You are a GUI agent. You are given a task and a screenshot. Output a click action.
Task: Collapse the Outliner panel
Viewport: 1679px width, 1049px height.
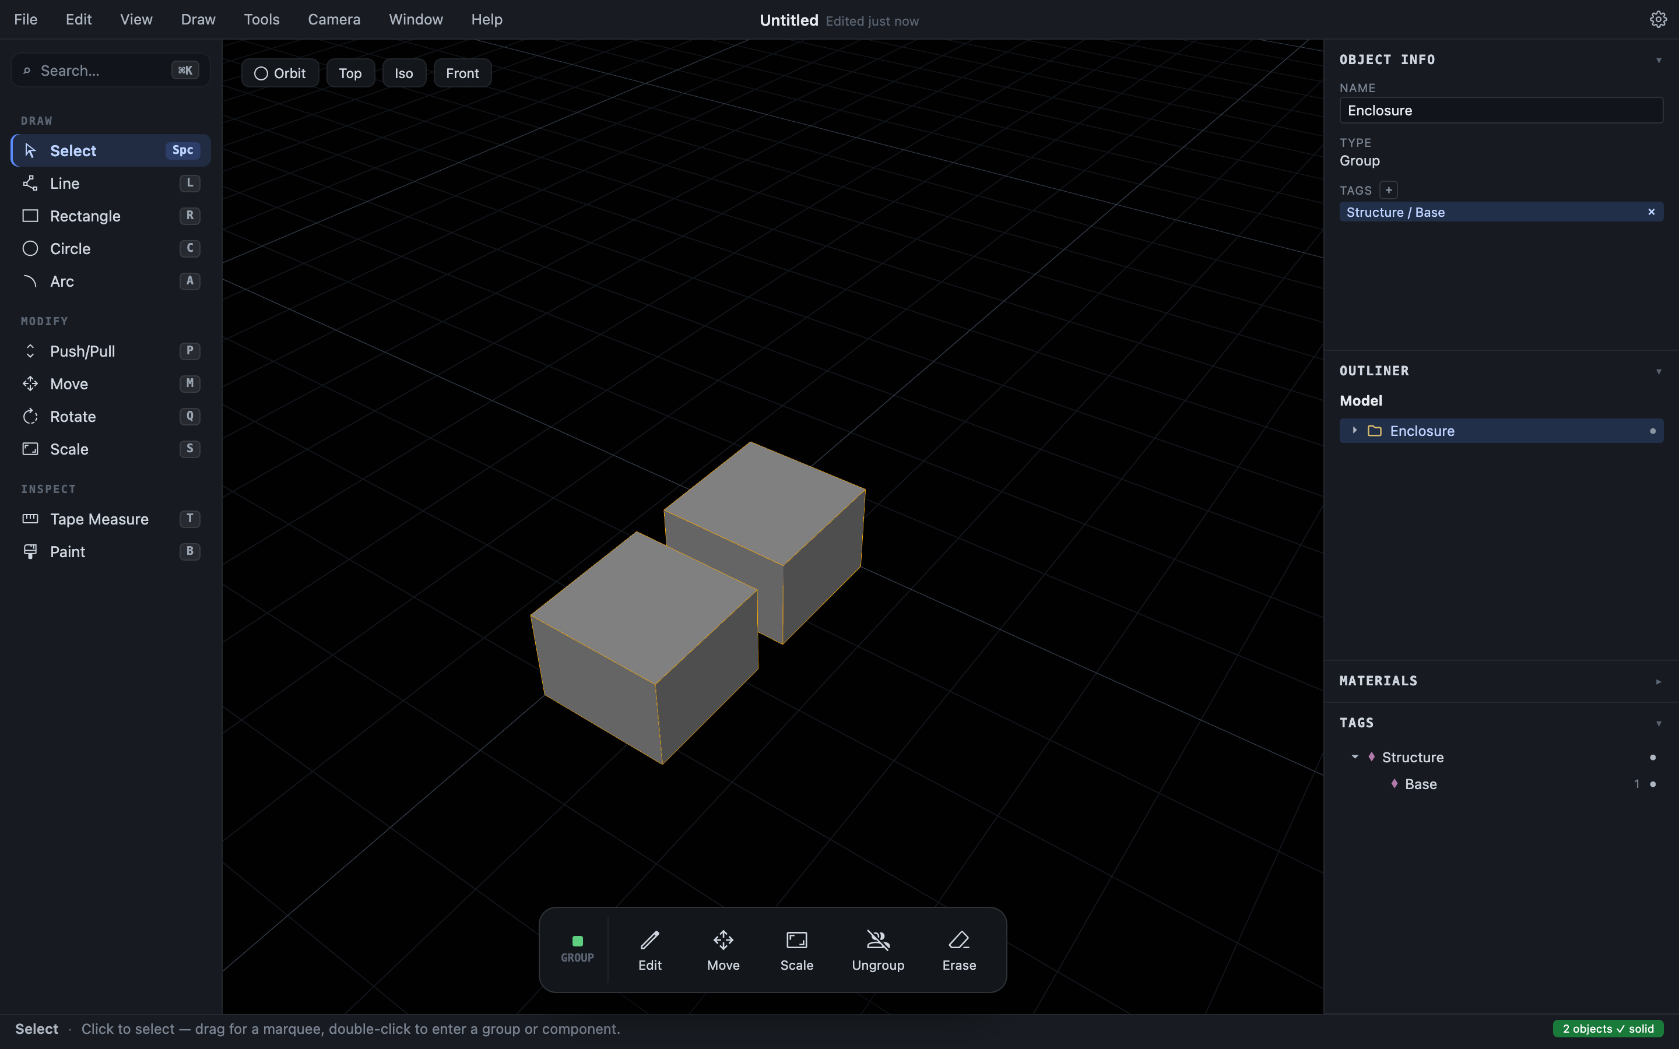pos(1658,371)
